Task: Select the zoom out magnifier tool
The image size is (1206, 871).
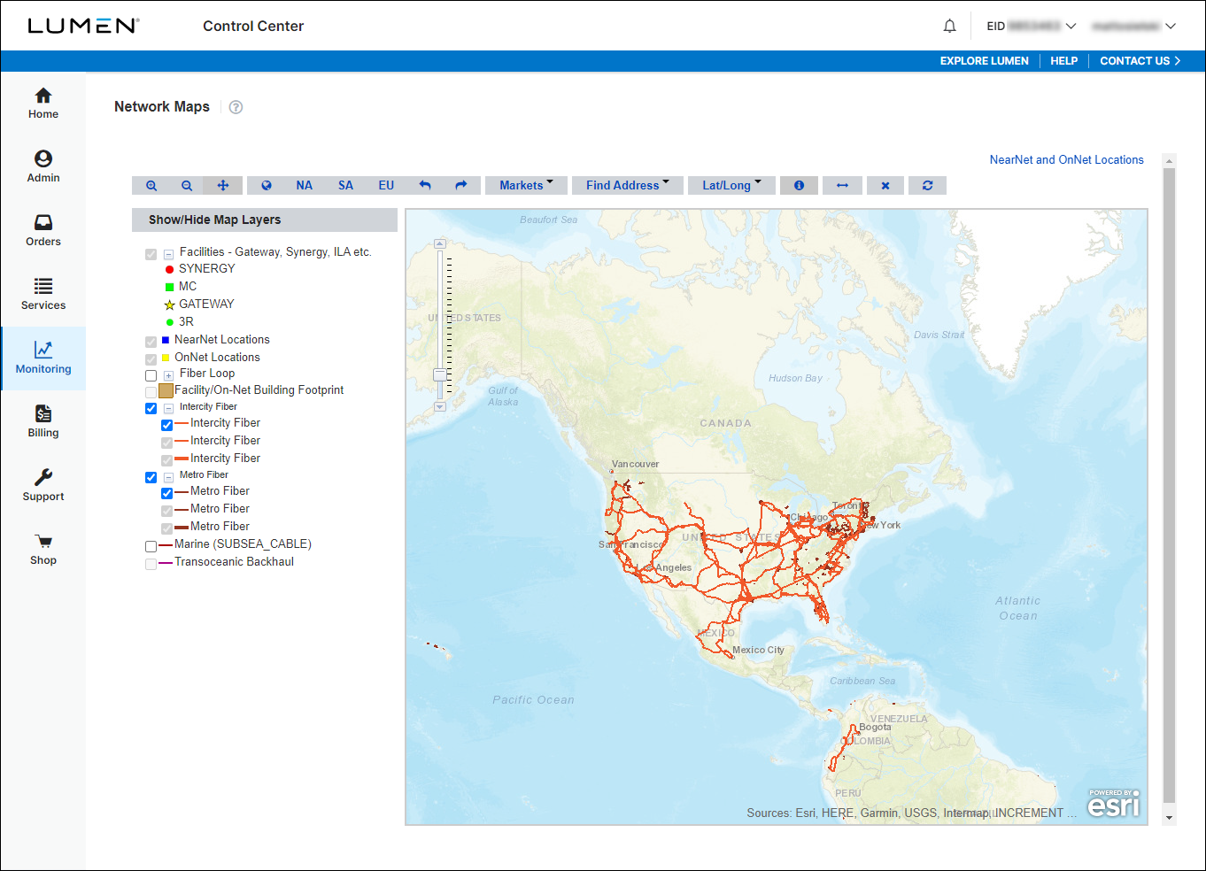Action: [187, 186]
